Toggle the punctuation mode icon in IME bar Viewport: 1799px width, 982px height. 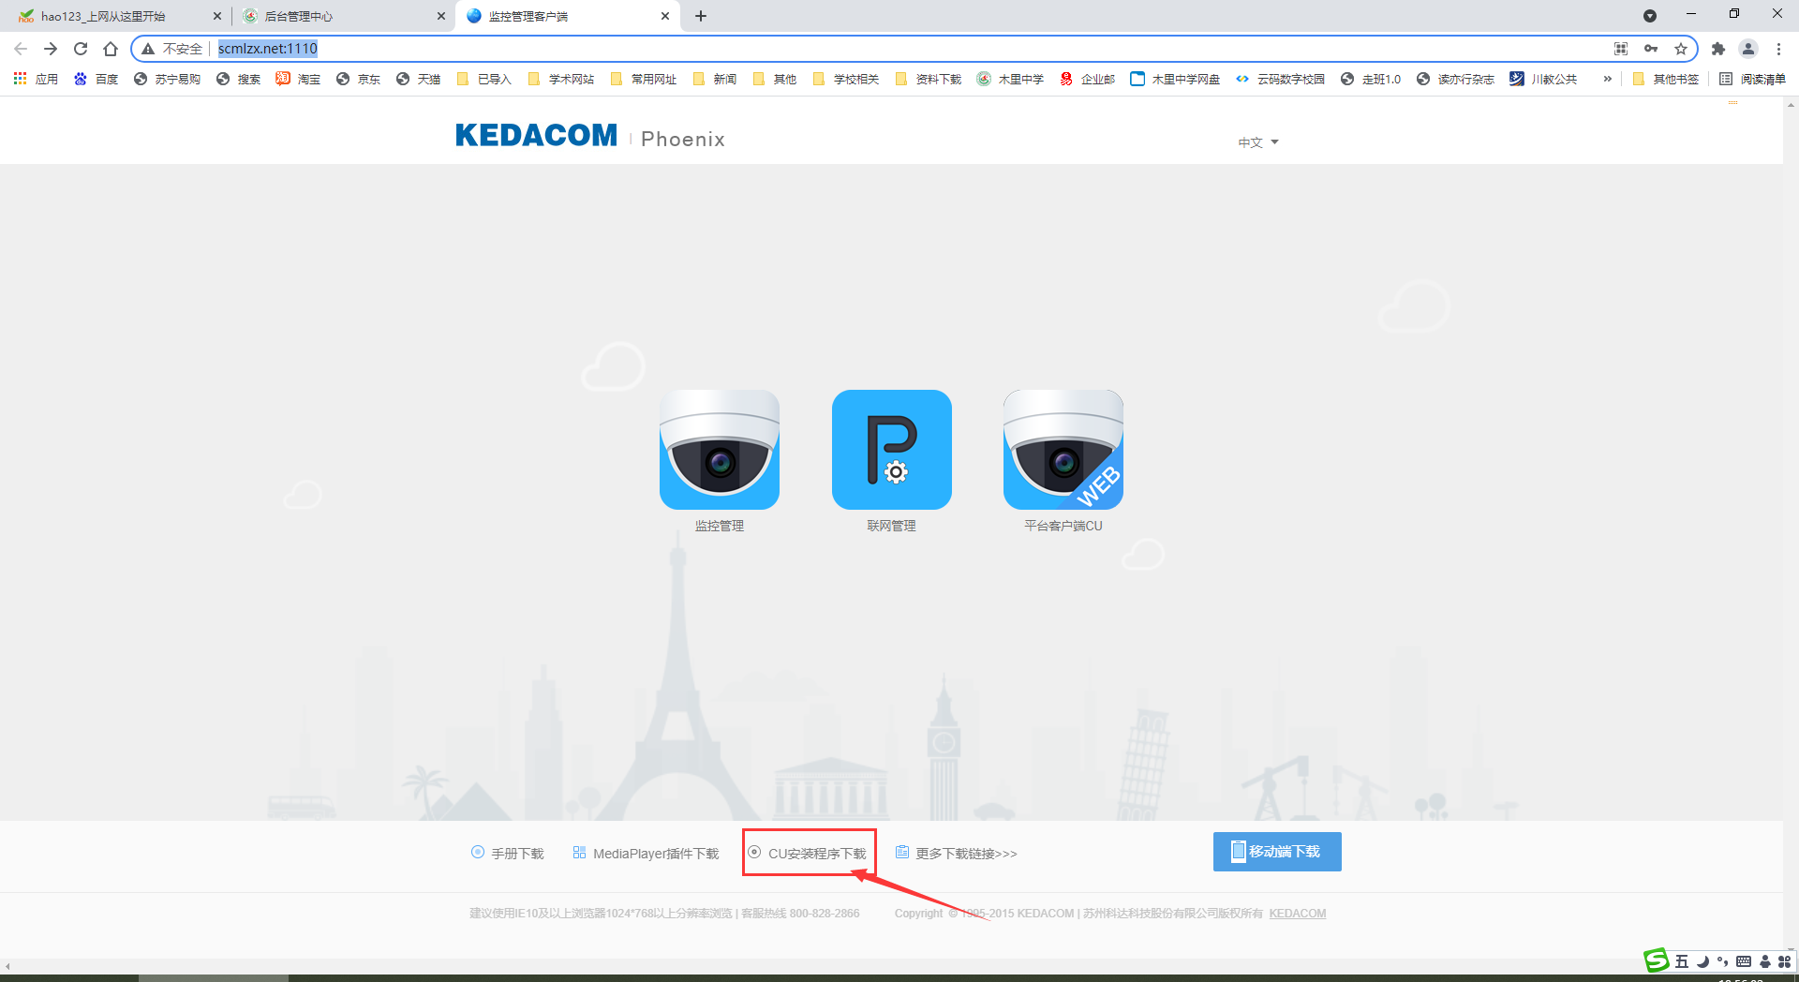coord(1723,961)
